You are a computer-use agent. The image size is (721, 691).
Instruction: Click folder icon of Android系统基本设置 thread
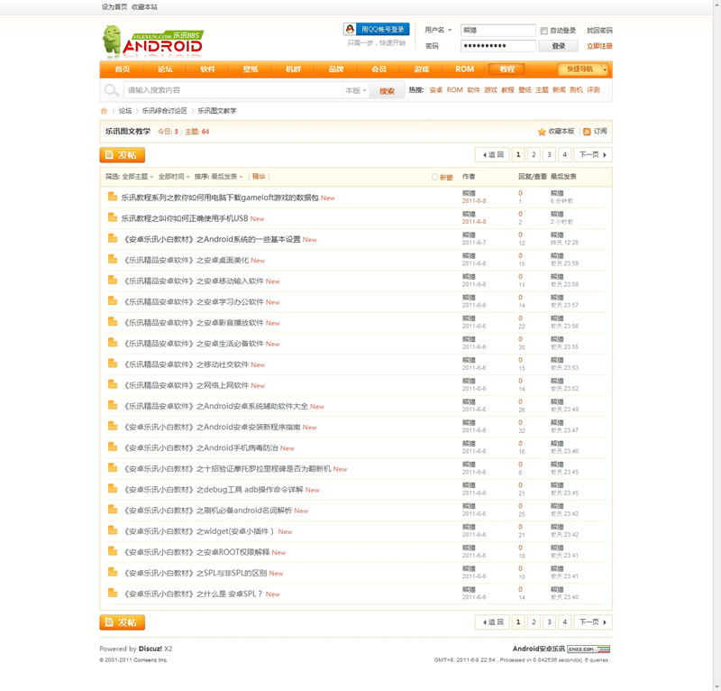click(112, 238)
